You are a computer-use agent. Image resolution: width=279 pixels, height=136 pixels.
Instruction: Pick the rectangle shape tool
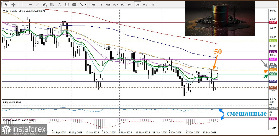click(x=75, y=4)
